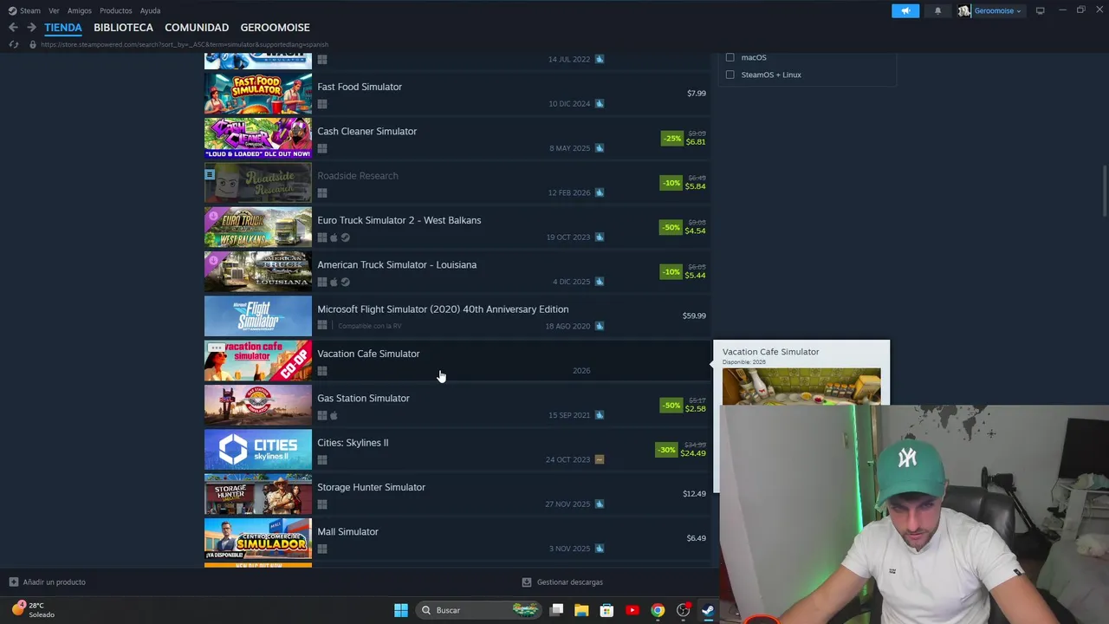
Task: Open Microsoft Store from the taskbar
Action: 606,610
